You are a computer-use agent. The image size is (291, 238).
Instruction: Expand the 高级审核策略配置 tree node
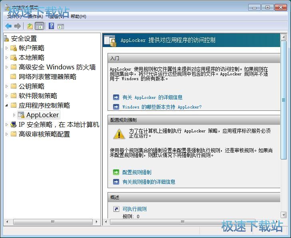pos(7,134)
